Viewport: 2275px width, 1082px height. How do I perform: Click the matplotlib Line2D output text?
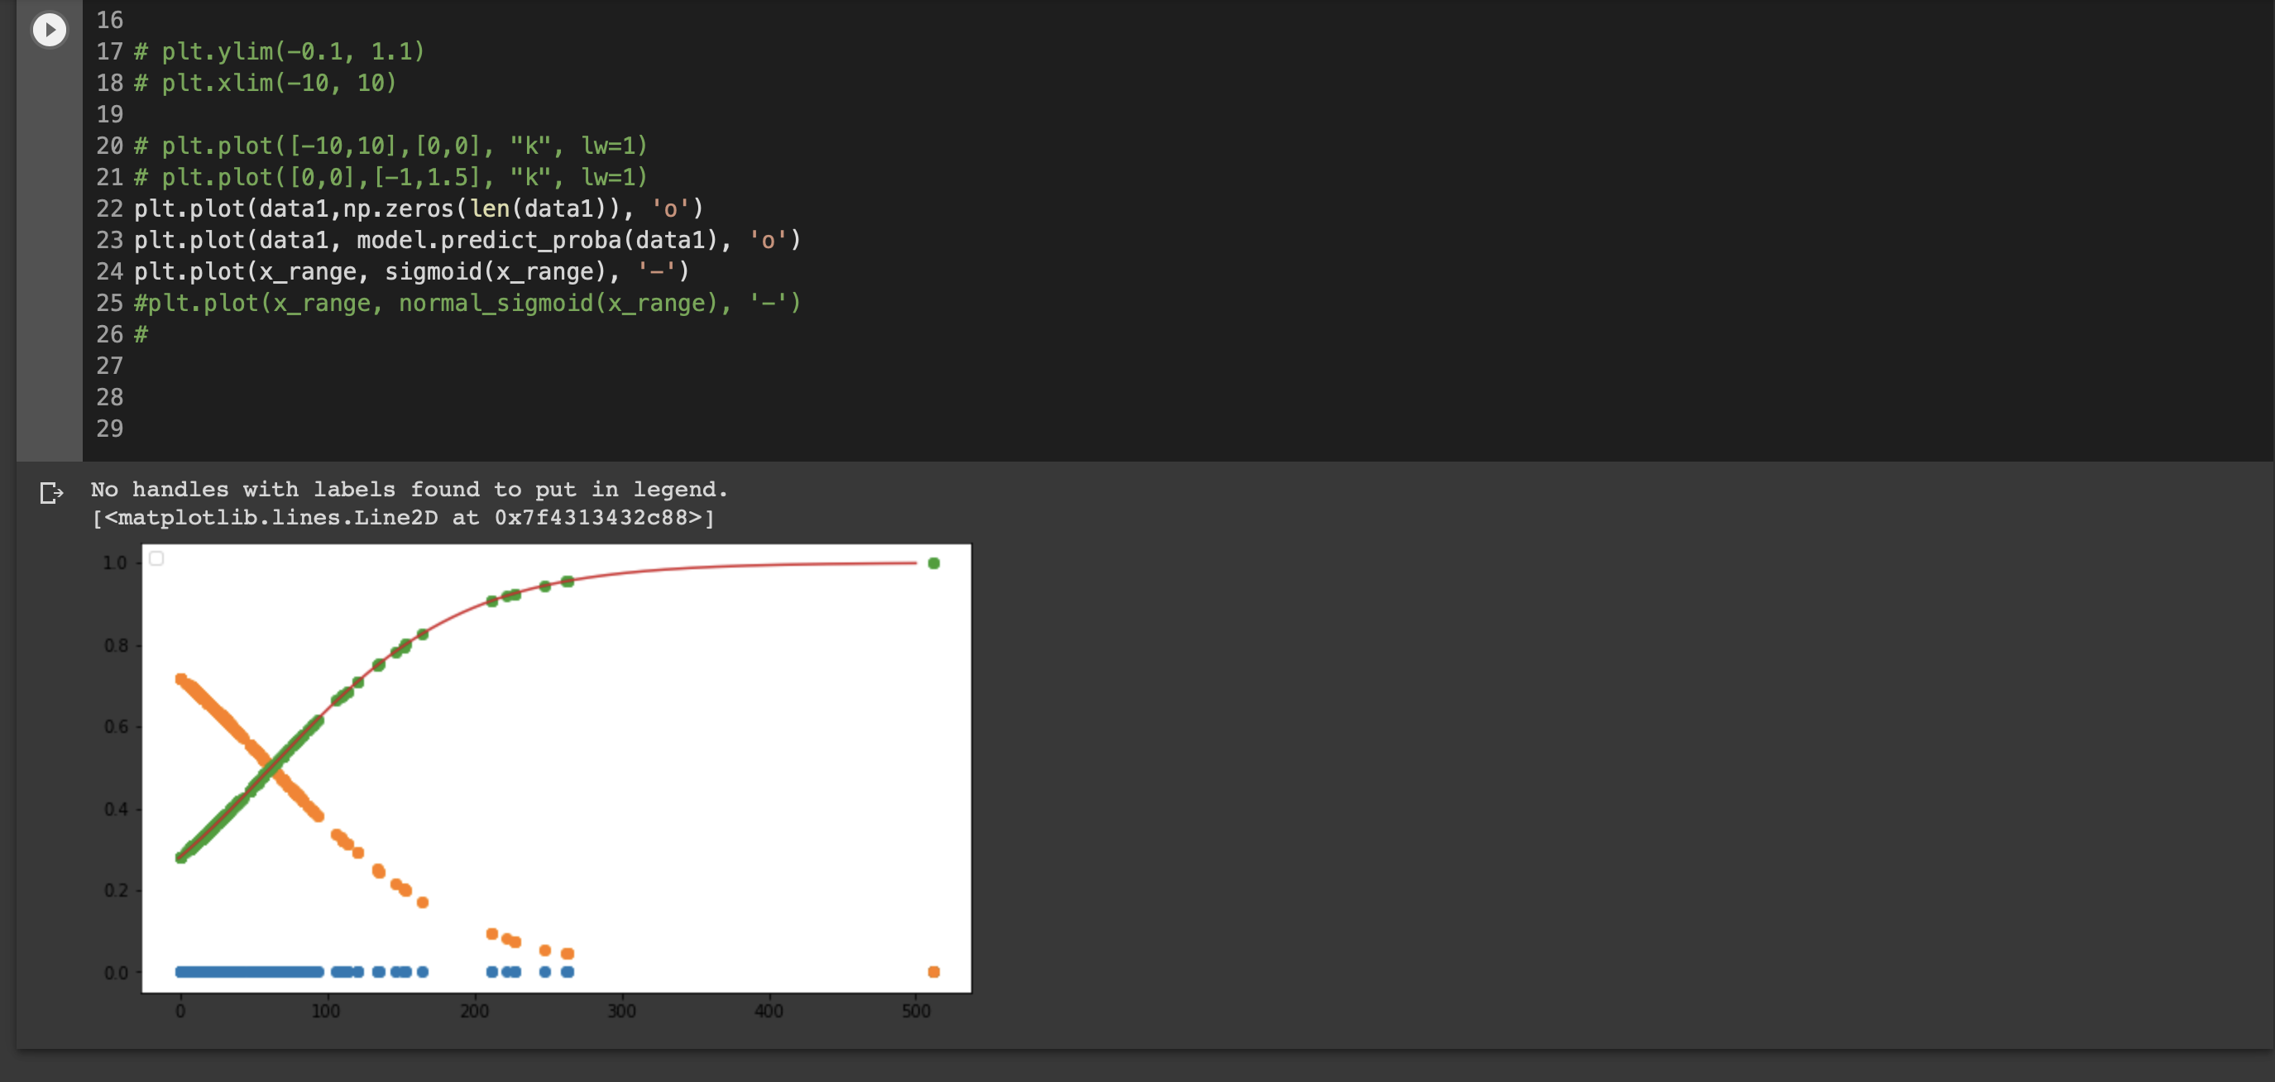click(403, 518)
